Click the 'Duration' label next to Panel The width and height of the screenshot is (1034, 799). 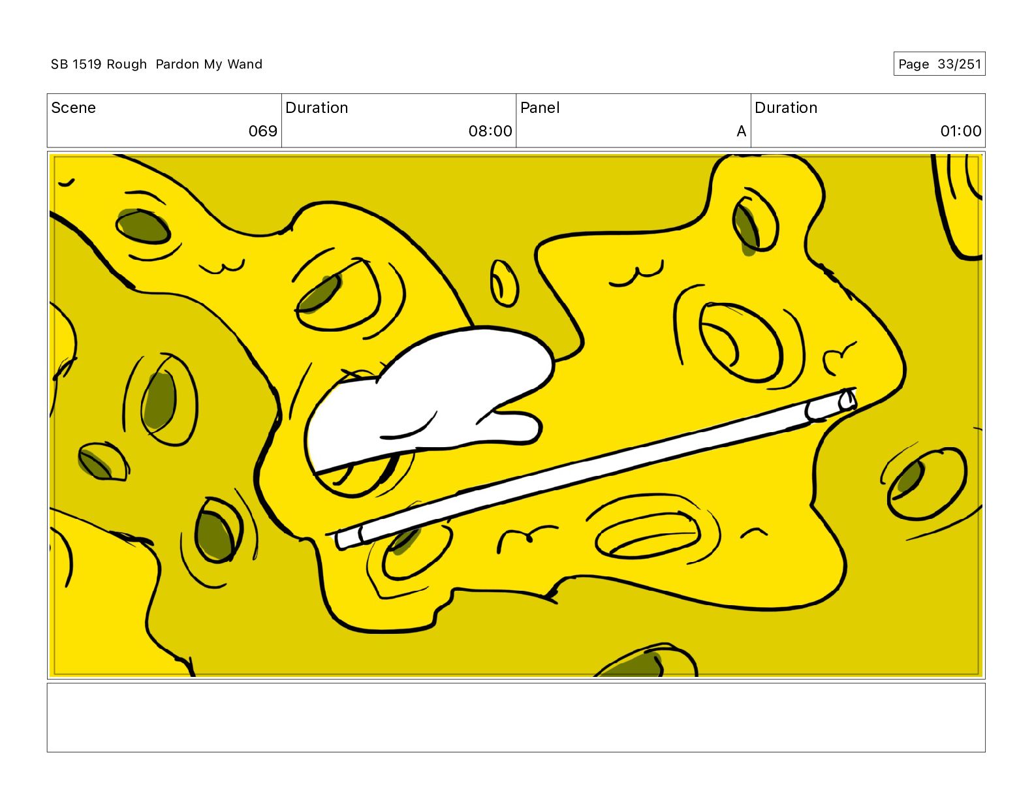[x=786, y=108]
